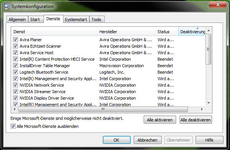The width and height of the screenshot is (230, 150).
Task: Sort services by Hersteller column
Action: (x=126, y=32)
